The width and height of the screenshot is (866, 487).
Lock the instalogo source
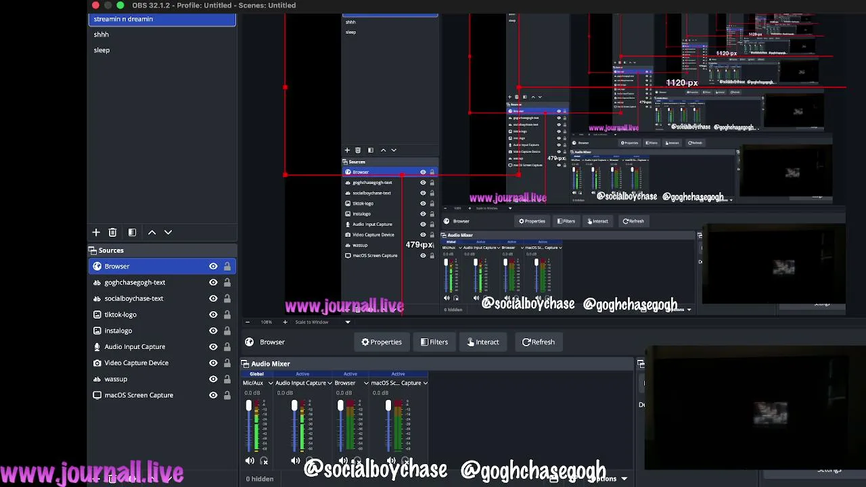coord(227,331)
